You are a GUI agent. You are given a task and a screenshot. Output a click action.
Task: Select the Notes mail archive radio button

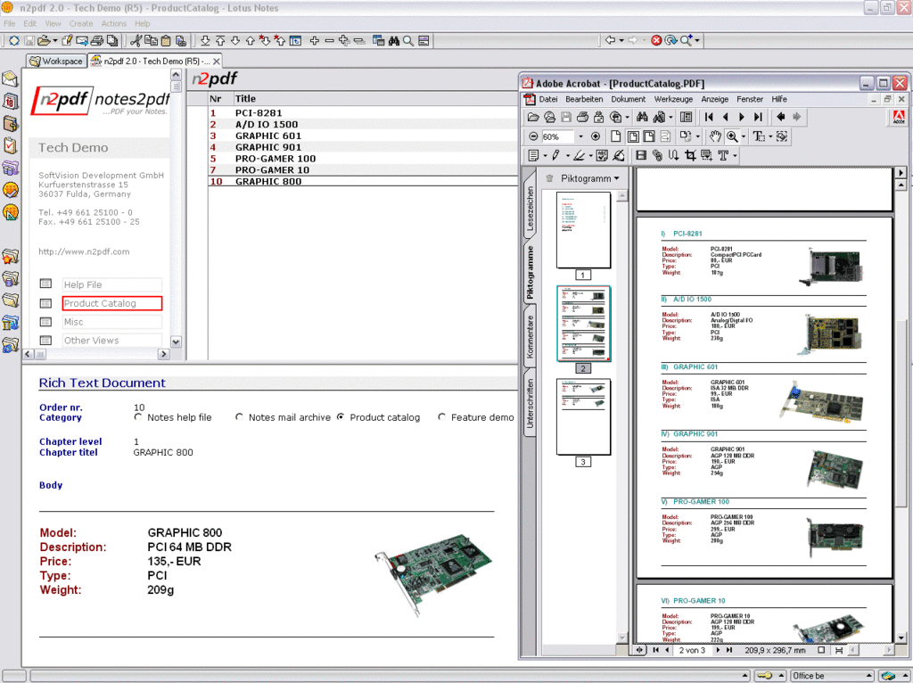point(239,417)
